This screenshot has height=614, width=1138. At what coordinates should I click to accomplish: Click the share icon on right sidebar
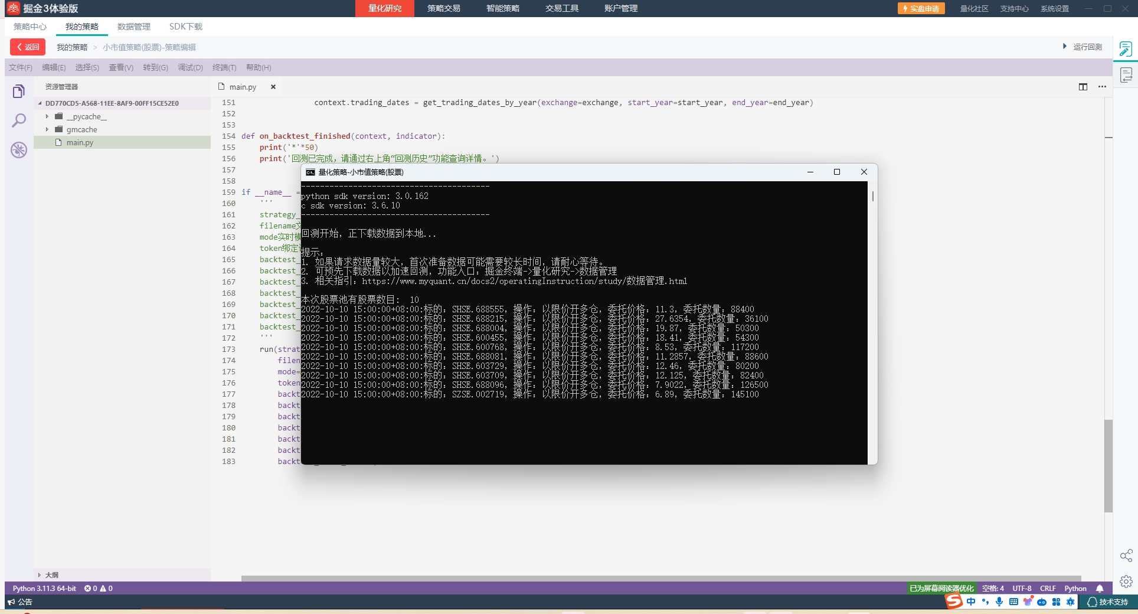coord(1126,556)
